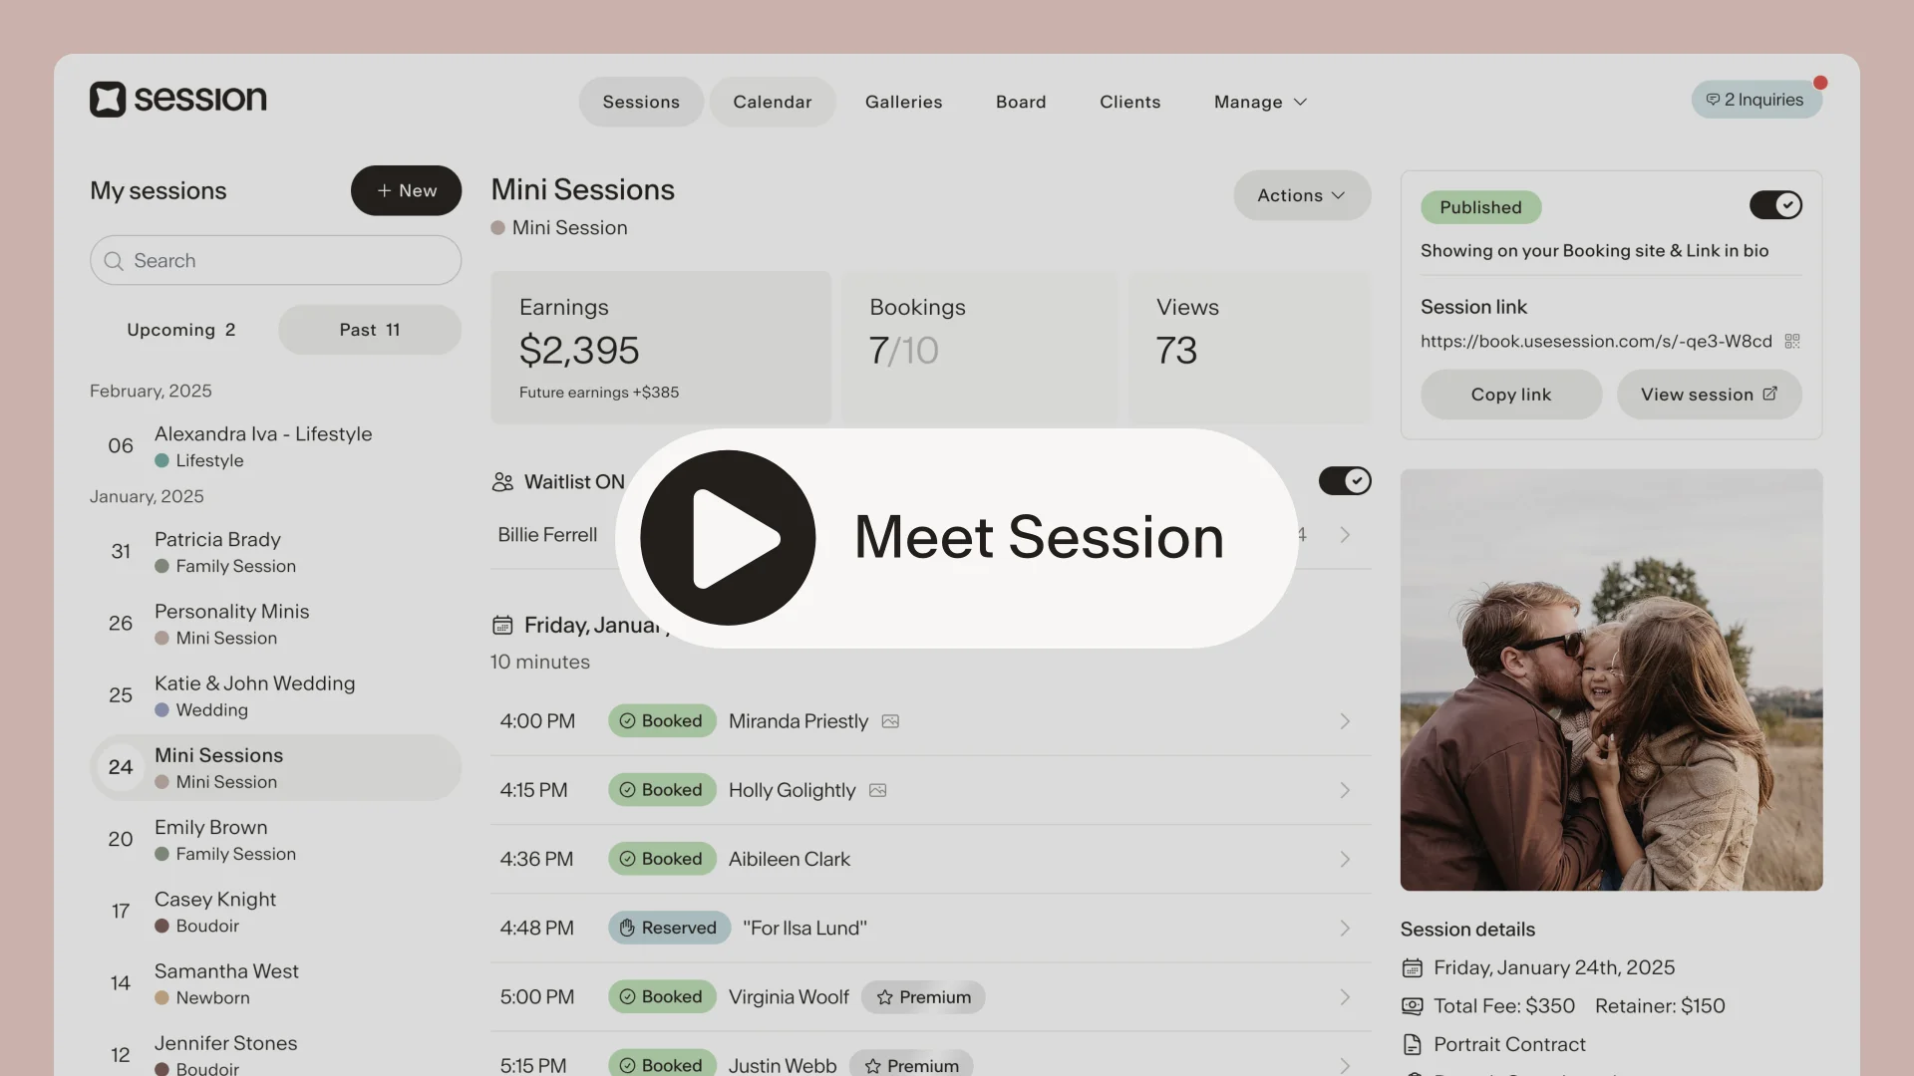This screenshot has height=1076, width=1914.
Task: Click the calendar icon beside Friday, January 24th, 2025
Action: (x=1412, y=967)
